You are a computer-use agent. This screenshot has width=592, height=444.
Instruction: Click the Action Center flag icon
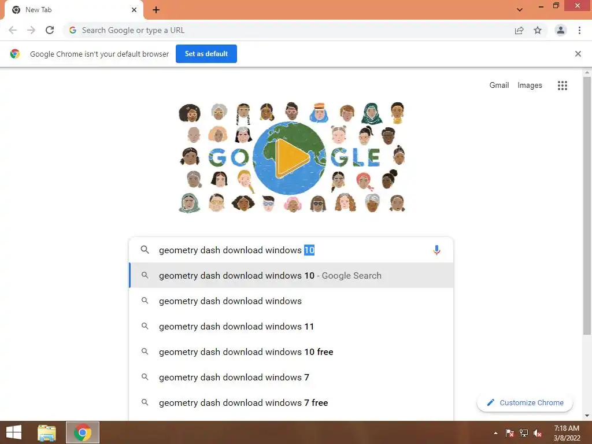509,433
